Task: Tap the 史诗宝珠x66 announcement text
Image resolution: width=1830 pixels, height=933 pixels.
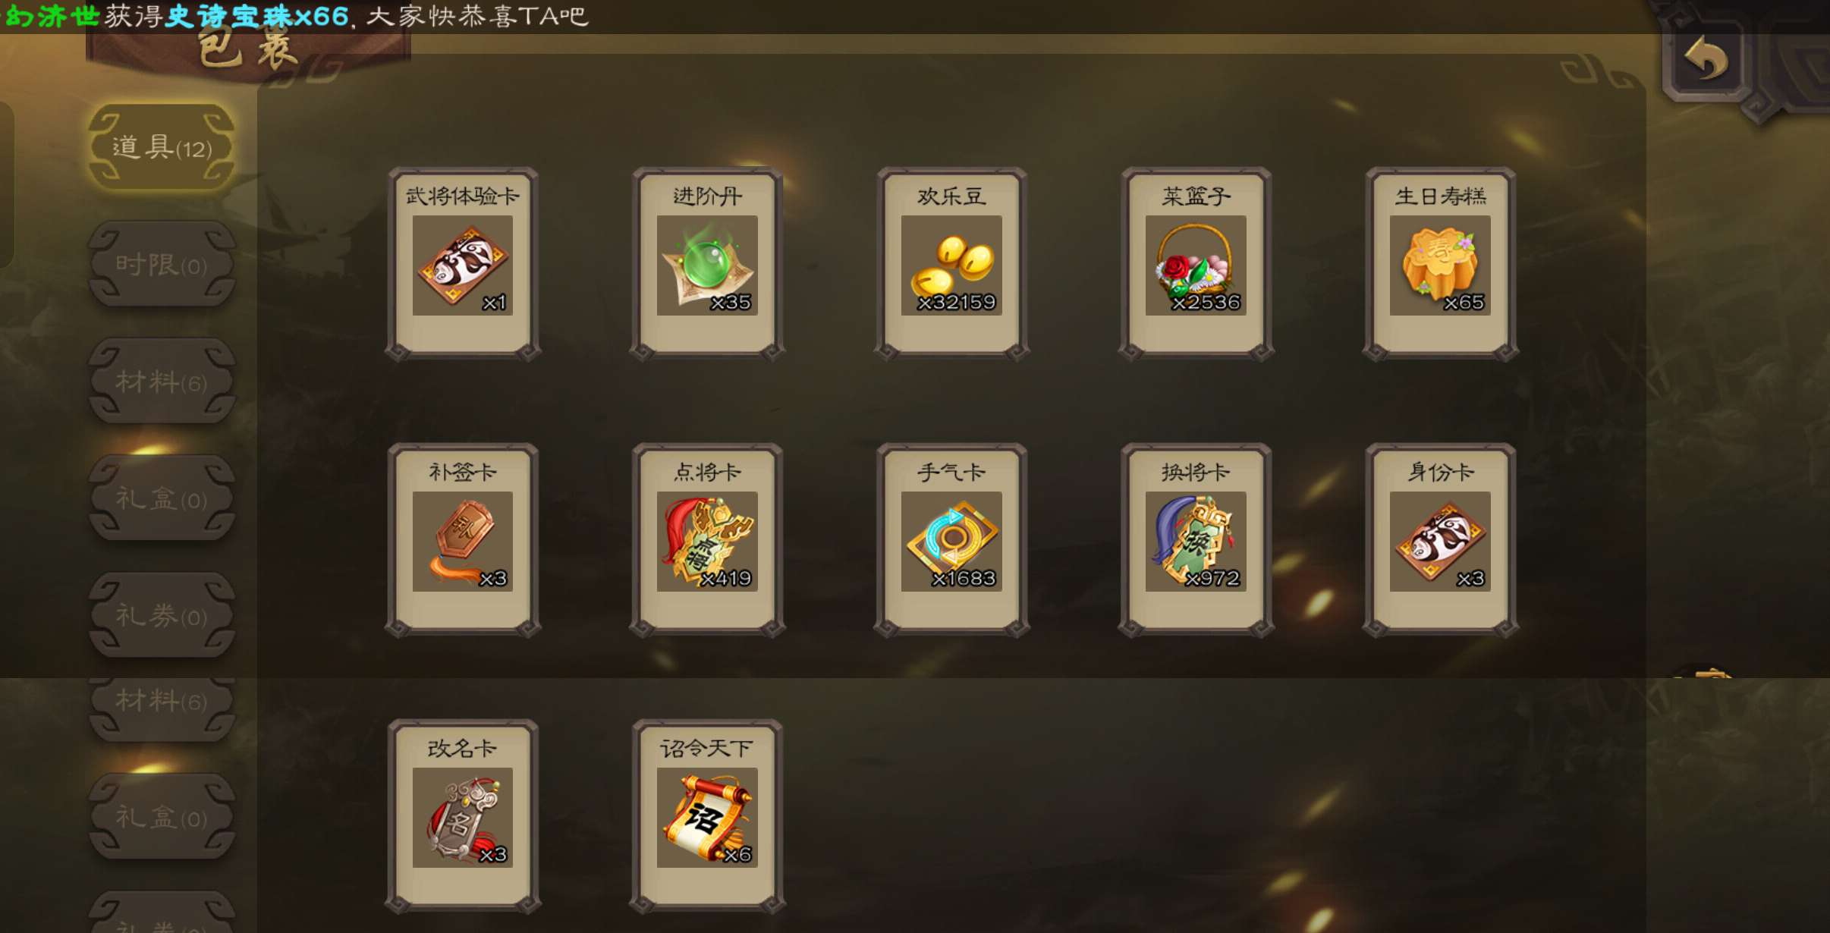Action: click(x=256, y=16)
